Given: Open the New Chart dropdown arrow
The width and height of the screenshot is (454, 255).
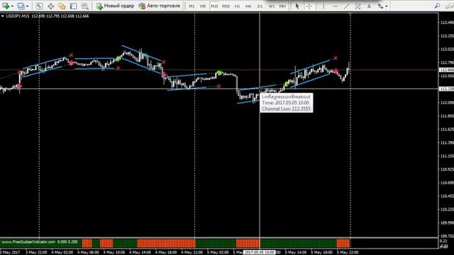Looking at the screenshot, I should [12, 6].
